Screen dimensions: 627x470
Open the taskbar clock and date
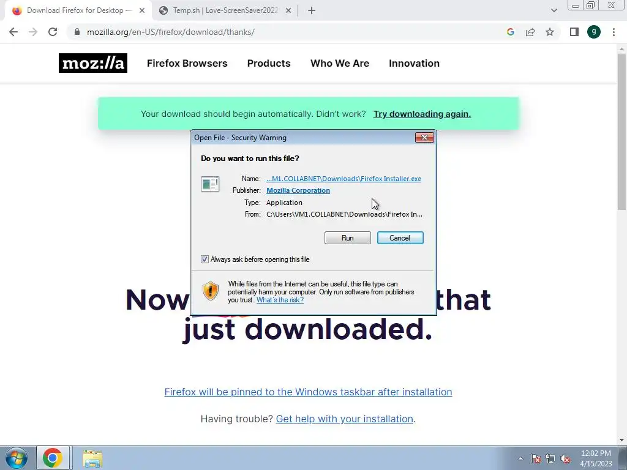596,458
